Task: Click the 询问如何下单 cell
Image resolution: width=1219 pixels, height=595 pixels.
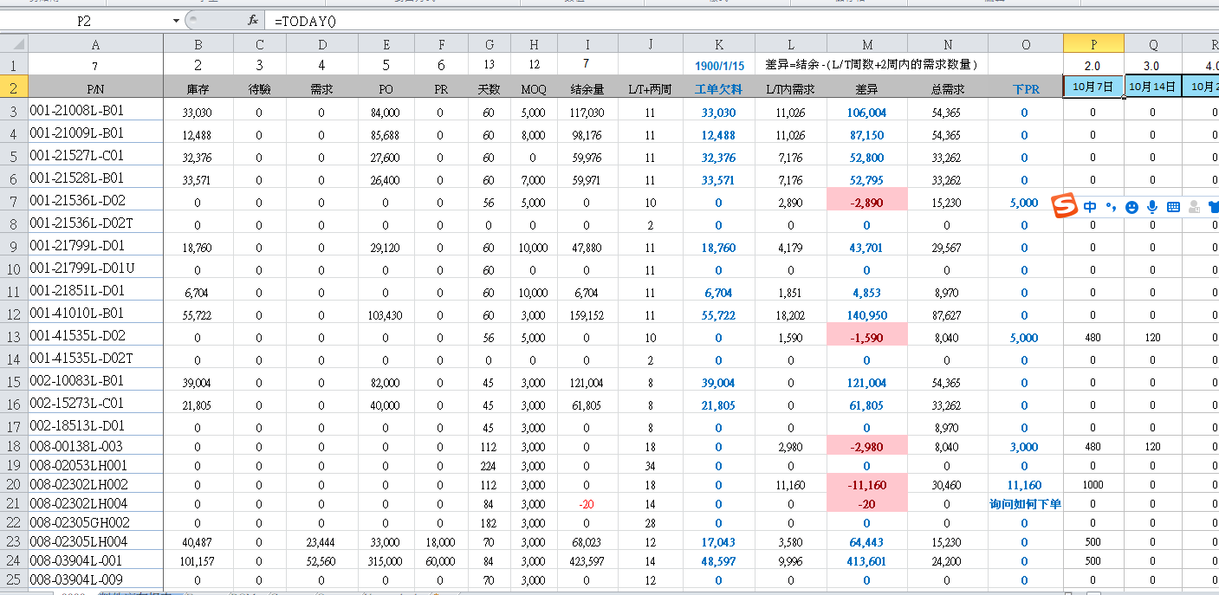Action: coord(1025,504)
